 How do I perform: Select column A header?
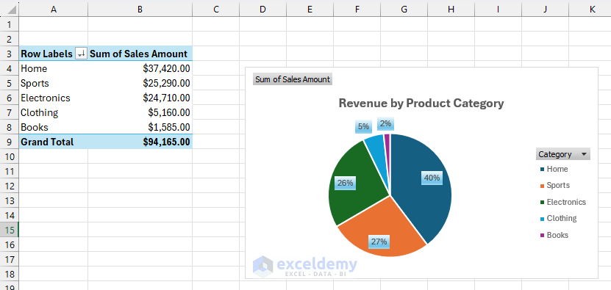click(54, 10)
